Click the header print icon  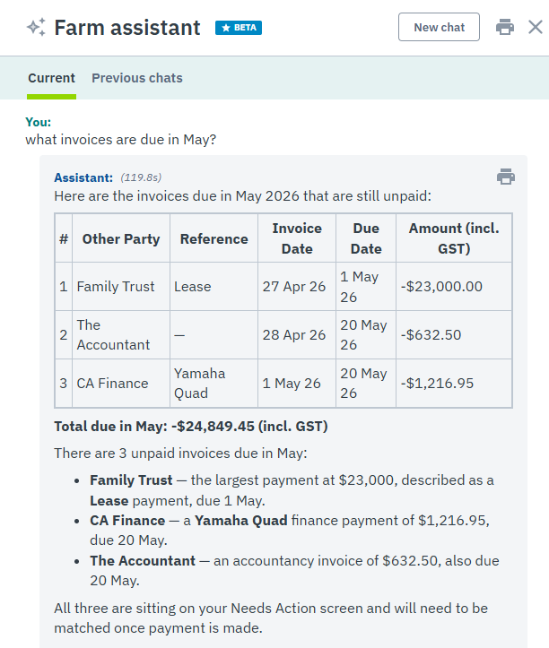pyautogui.click(x=505, y=27)
